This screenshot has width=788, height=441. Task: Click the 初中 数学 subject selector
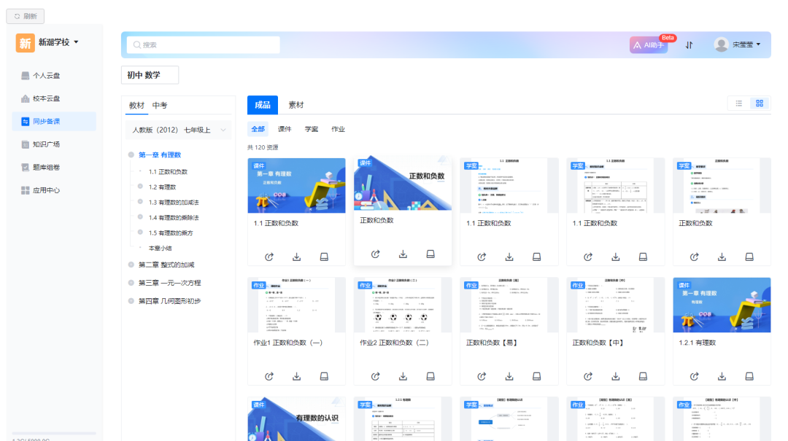click(x=150, y=74)
